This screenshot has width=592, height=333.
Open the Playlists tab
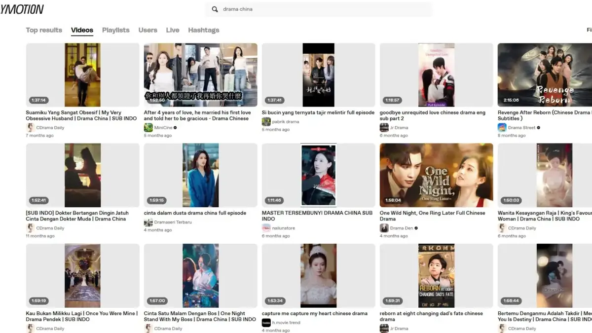116,30
